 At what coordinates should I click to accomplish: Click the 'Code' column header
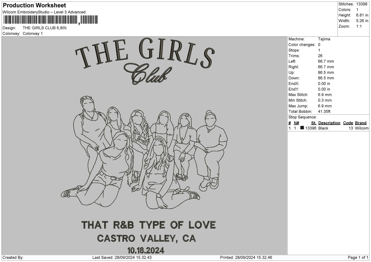point(348,123)
